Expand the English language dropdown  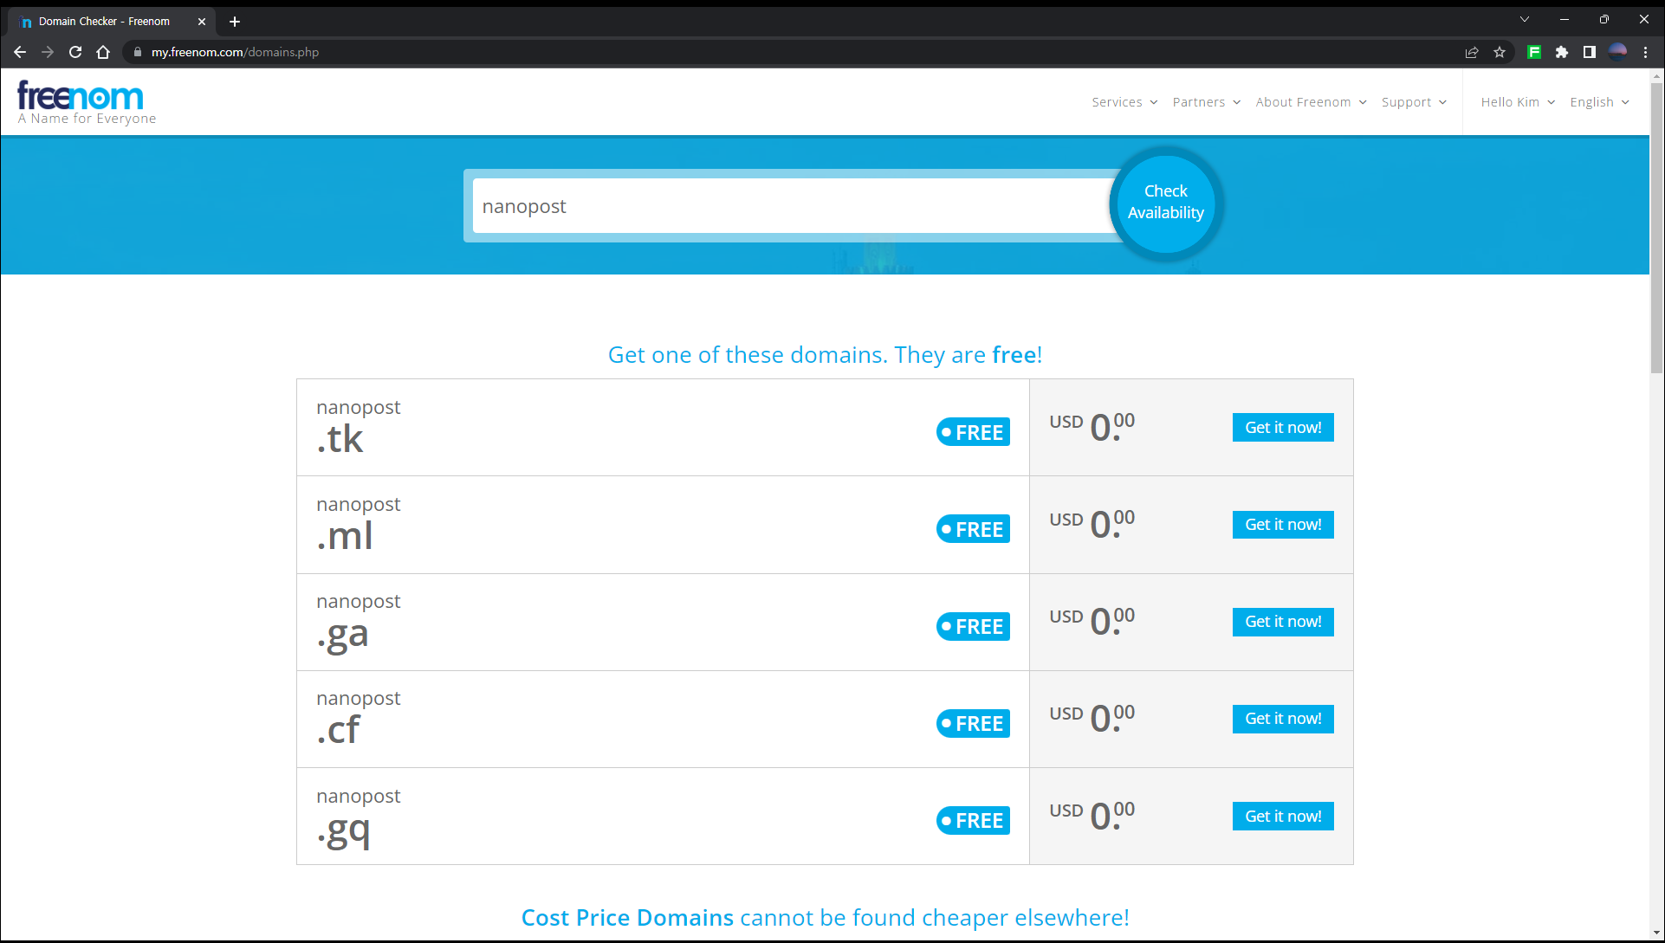[1599, 102]
